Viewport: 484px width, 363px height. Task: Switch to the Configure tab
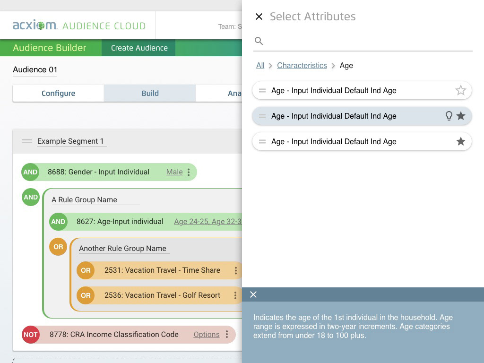[x=58, y=93]
